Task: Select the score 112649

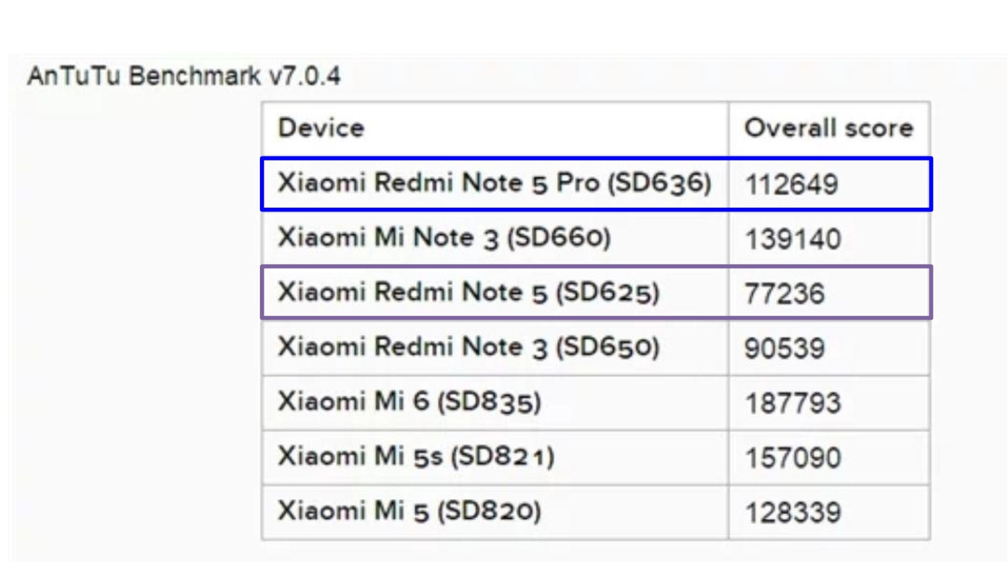Action: 791,185
